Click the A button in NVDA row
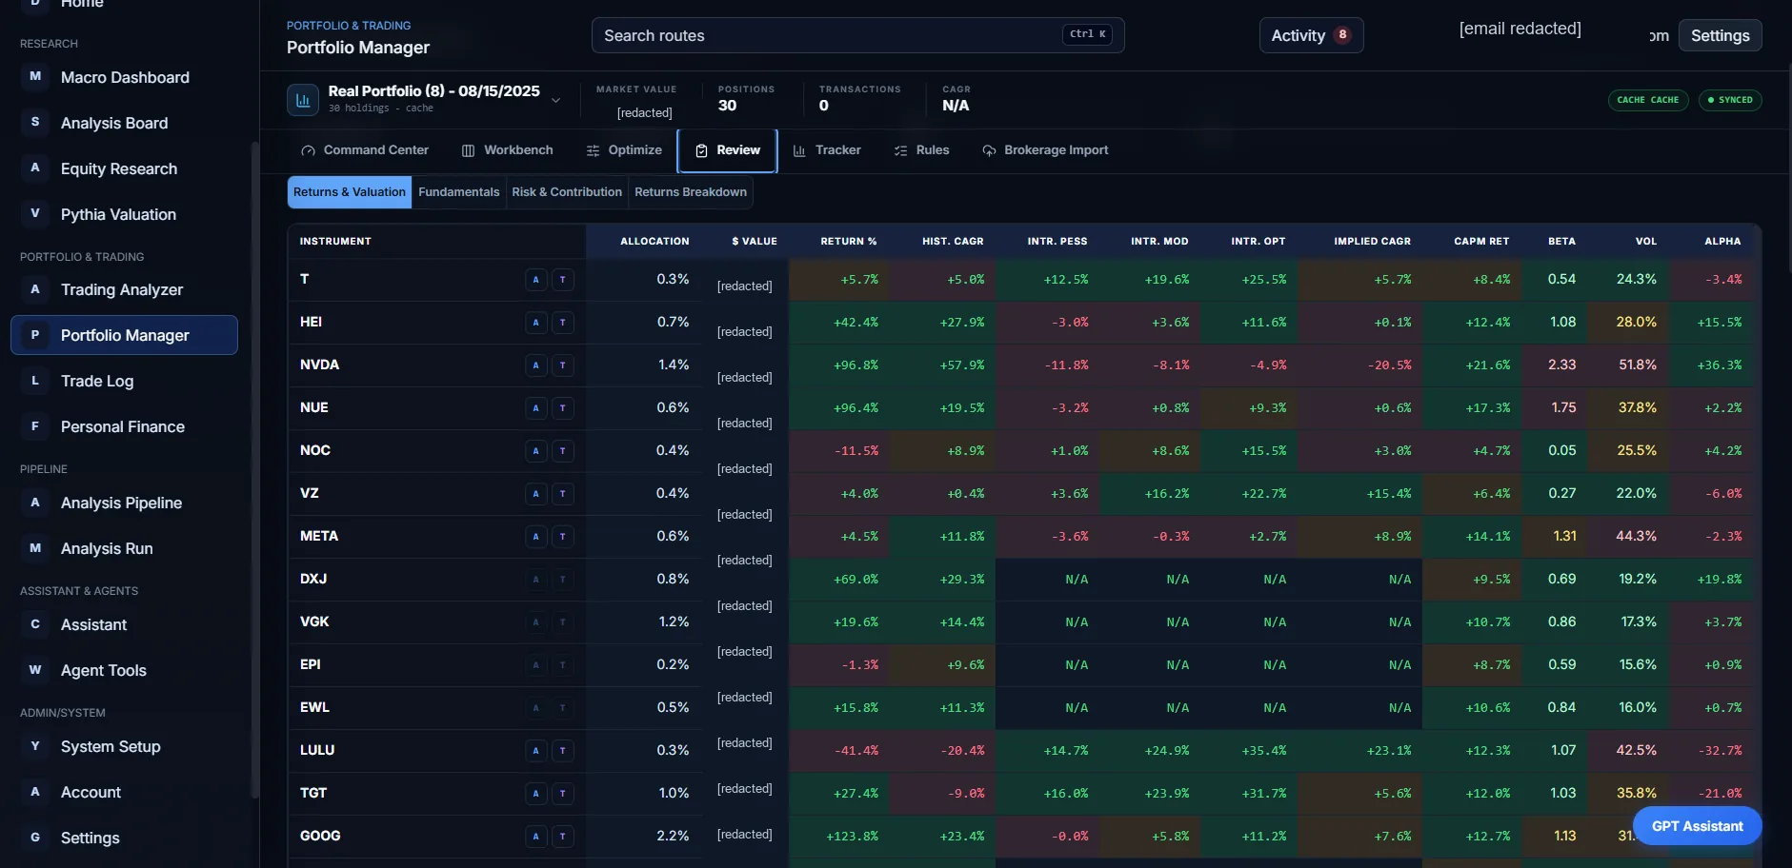1792x868 pixels. [x=535, y=365]
